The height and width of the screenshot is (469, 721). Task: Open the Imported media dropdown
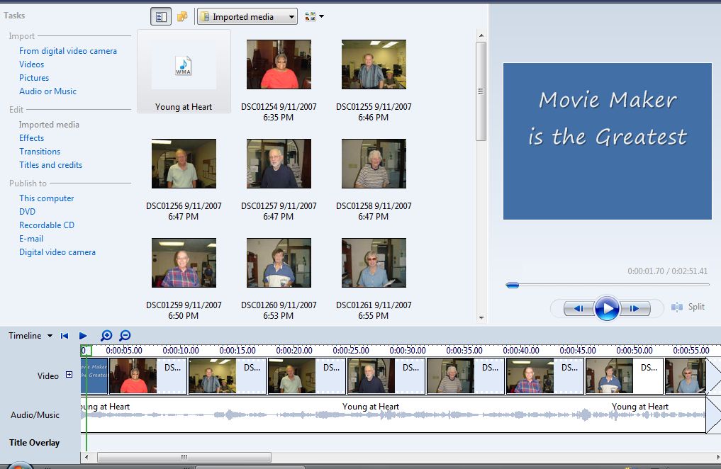click(247, 17)
